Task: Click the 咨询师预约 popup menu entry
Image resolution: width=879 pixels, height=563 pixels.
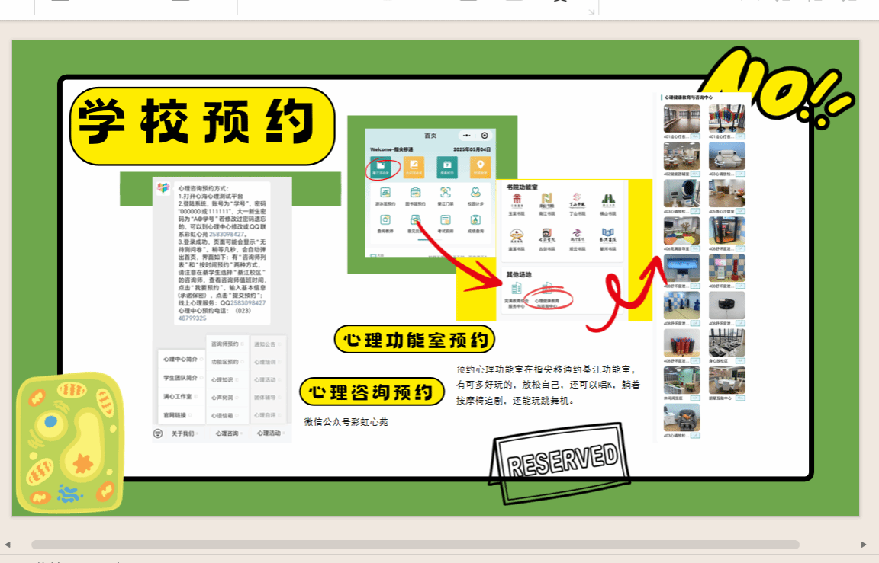Action: click(226, 344)
